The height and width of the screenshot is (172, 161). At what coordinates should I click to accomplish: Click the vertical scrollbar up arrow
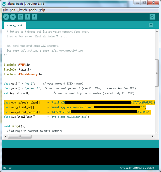[157, 31]
